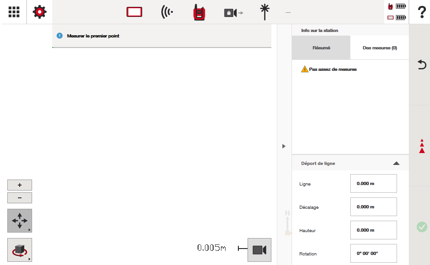The image size is (430, 265).
Task: Click the red tablet controller icon
Action: (x=135, y=12)
